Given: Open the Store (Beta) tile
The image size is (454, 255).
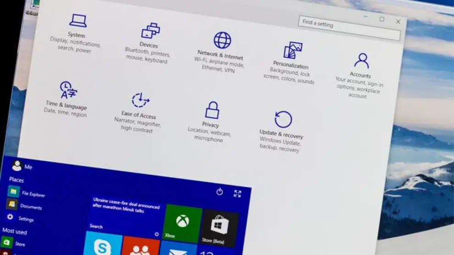Looking at the screenshot, I should (x=220, y=227).
